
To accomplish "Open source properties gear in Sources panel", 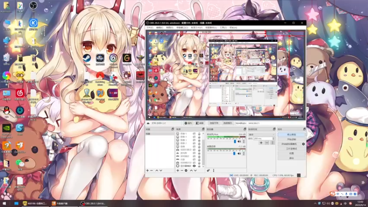I will point(186,170).
